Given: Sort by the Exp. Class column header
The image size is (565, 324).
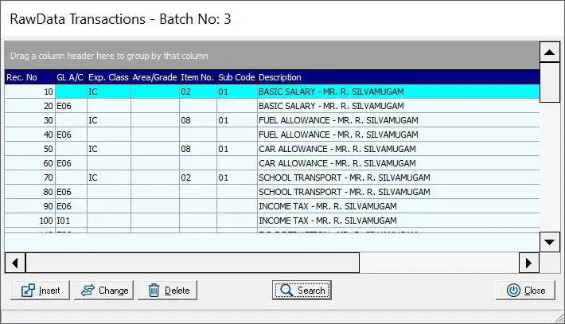Looking at the screenshot, I should click(x=109, y=77).
